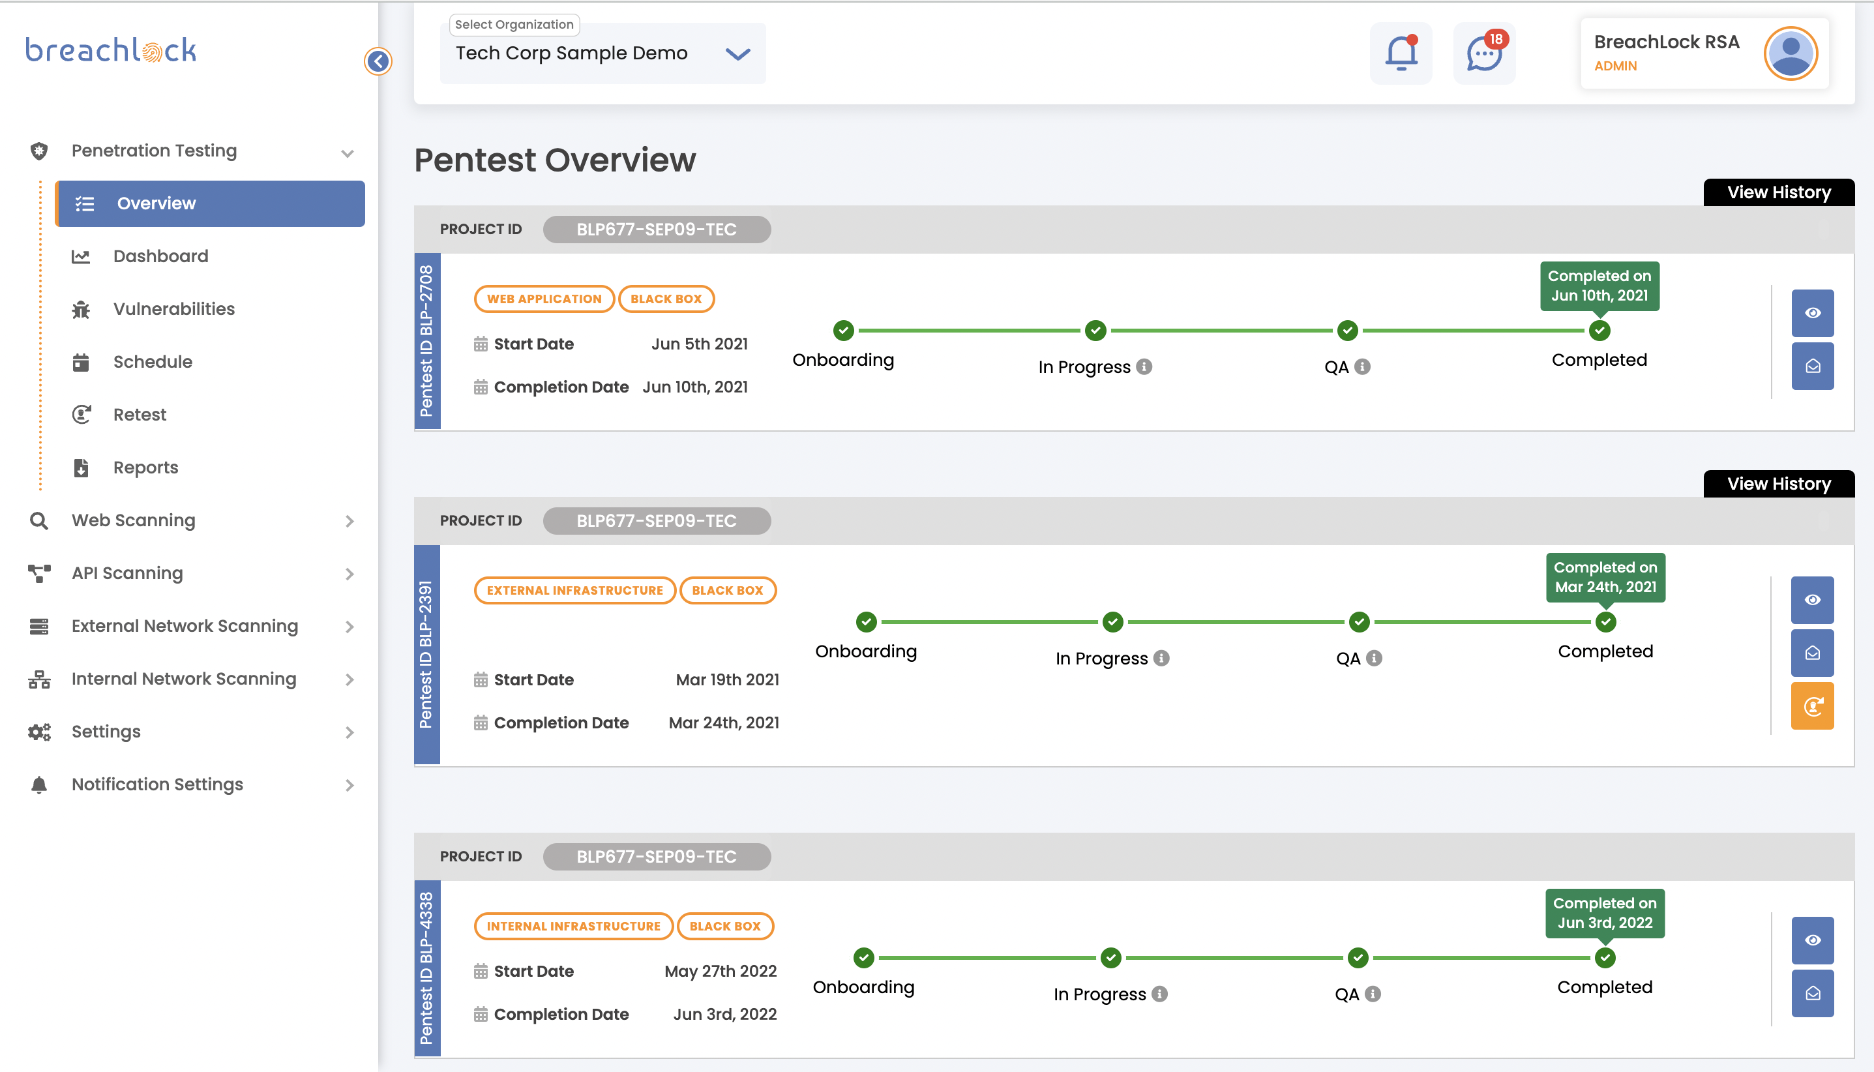
Task: Click the WEB APPLICATION tag badge
Action: coord(543,299)
